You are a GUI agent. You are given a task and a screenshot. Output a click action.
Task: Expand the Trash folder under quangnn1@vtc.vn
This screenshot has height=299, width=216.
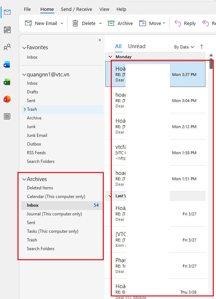pos(24,109)
